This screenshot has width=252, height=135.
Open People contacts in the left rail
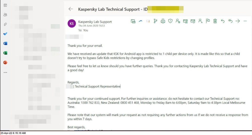click(5, 15)
